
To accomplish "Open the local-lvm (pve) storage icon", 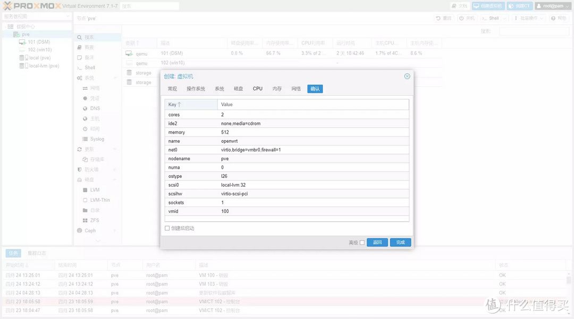I will tap(22, 66).
